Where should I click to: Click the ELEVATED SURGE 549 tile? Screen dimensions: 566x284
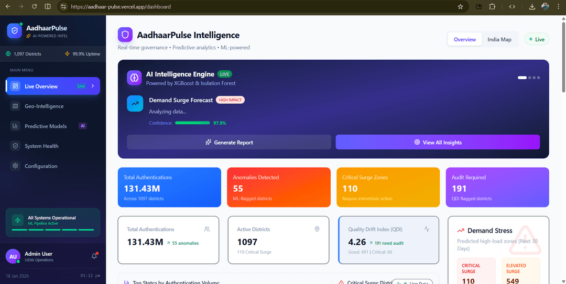pos(520,271)
